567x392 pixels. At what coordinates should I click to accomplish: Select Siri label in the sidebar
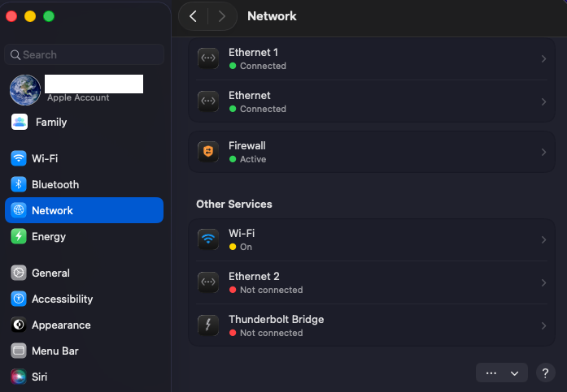(x=39, y=377)
